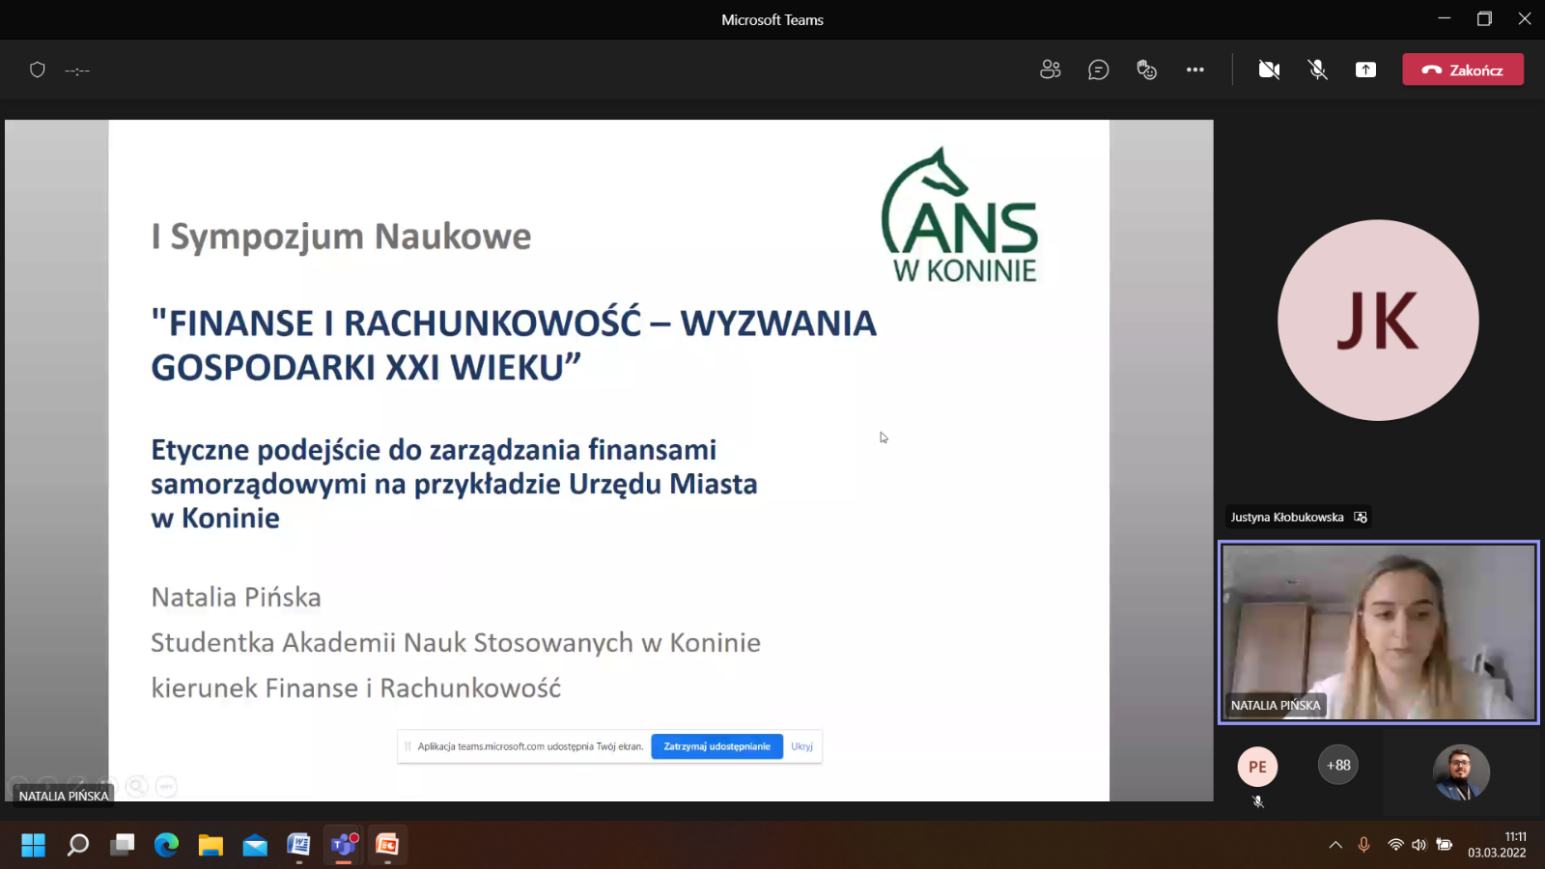
Task: Click the JK participant avatar
Action: (x=1378, y=321)
